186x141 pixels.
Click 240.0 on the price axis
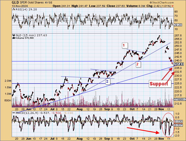point(178,60)
